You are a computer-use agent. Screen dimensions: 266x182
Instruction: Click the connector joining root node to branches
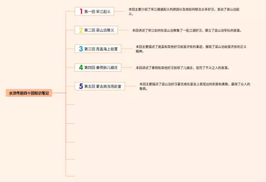(x=59, y=93)
